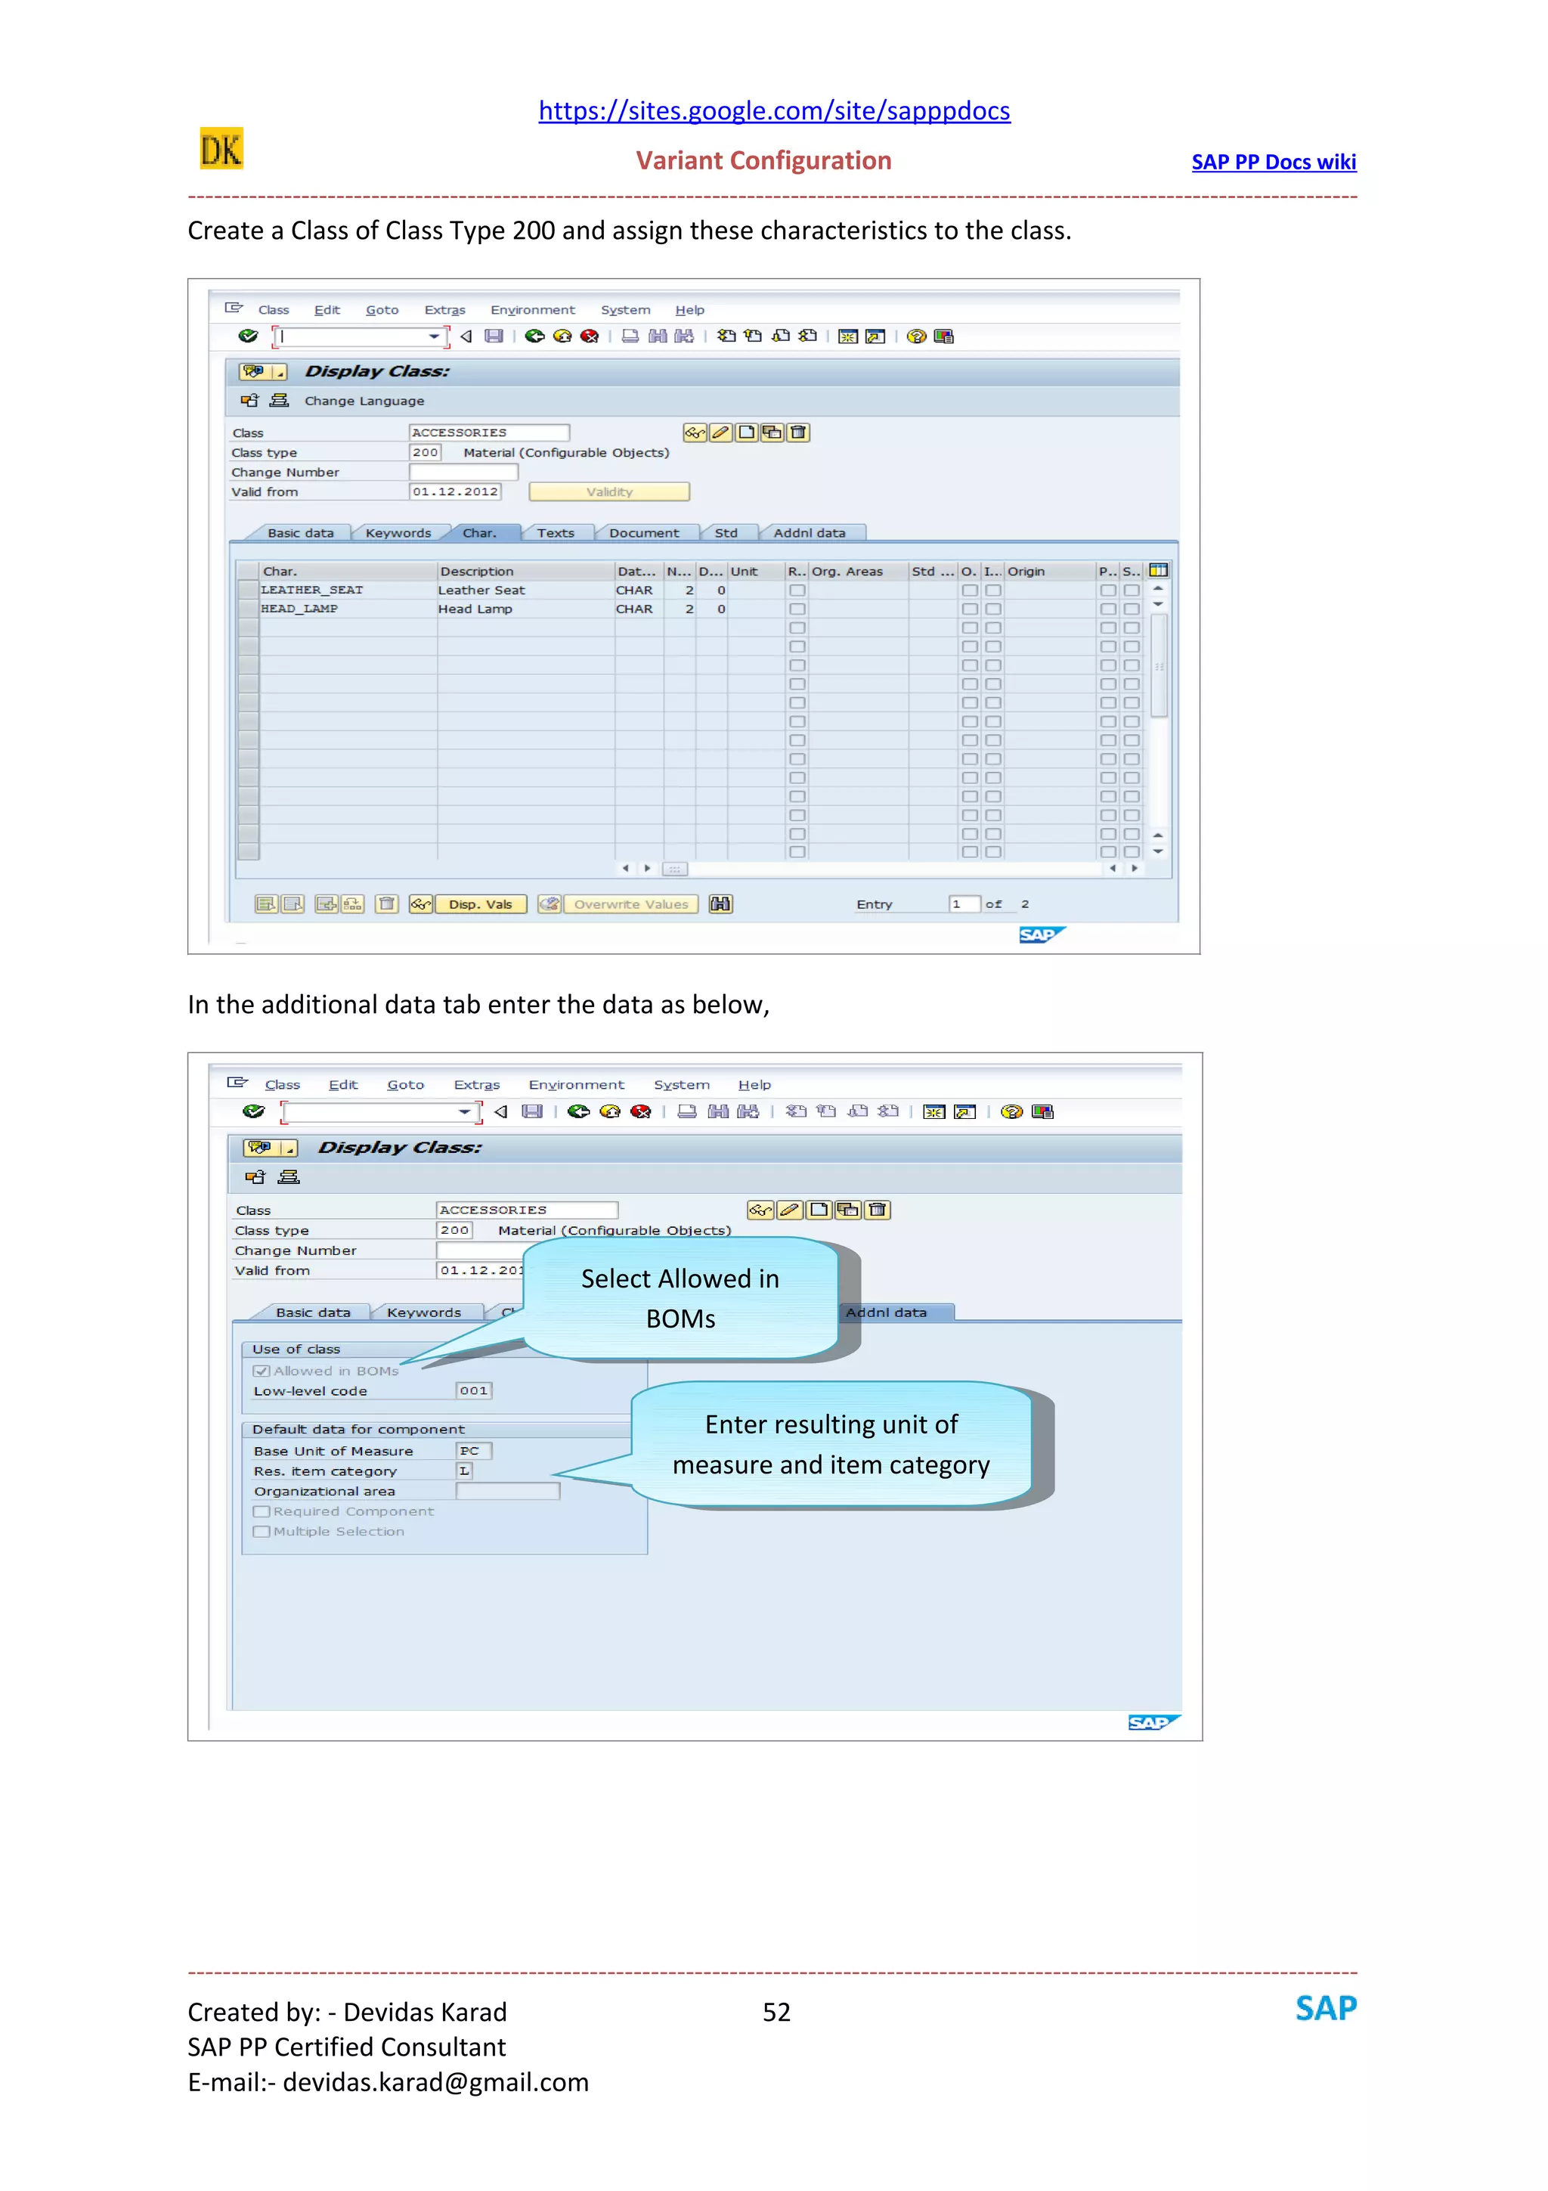Click Change pencil icon beside ACCESSORIES in upper screenshot
Viewport: 1548px width, 2191px height.
tap(721, 432)
